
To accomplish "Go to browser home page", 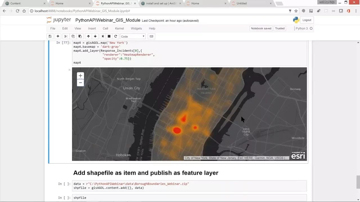I will click(x=24, y=11).
